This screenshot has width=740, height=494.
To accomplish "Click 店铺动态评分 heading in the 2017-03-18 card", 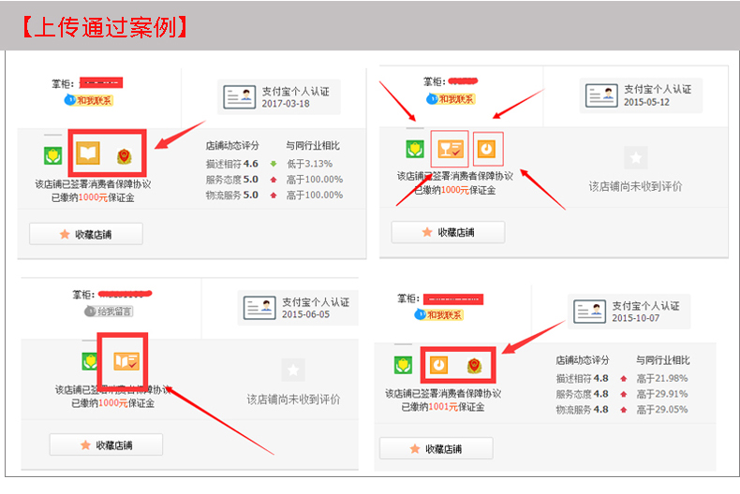I will [232, 146].
